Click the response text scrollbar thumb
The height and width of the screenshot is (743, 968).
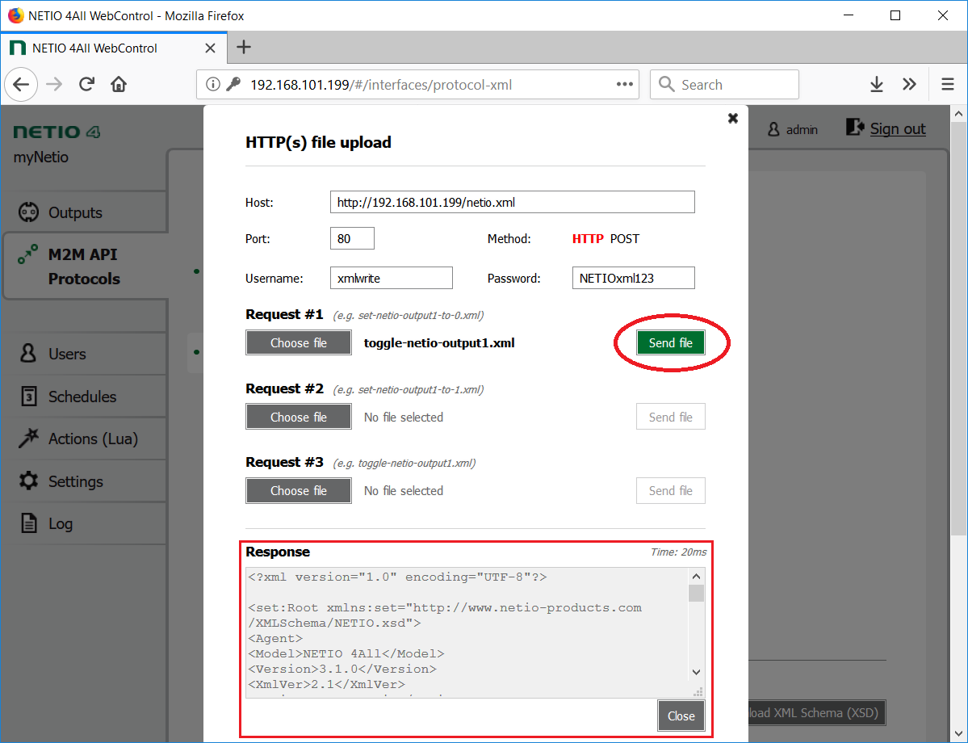[x=697, y=593]
